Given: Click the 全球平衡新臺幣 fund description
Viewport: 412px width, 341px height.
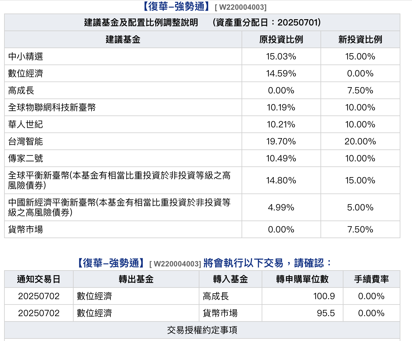Looking at the screenshot, I should coord(120,180).
